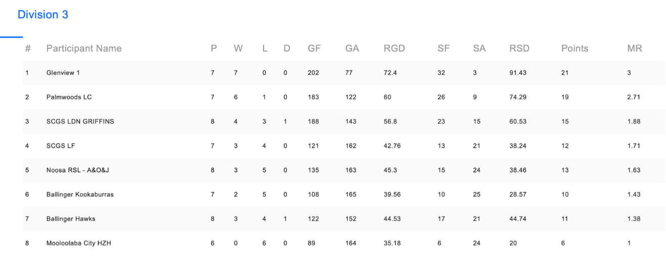Sort by Participant Name column header
666x265 pixels.
click(84, 48)
